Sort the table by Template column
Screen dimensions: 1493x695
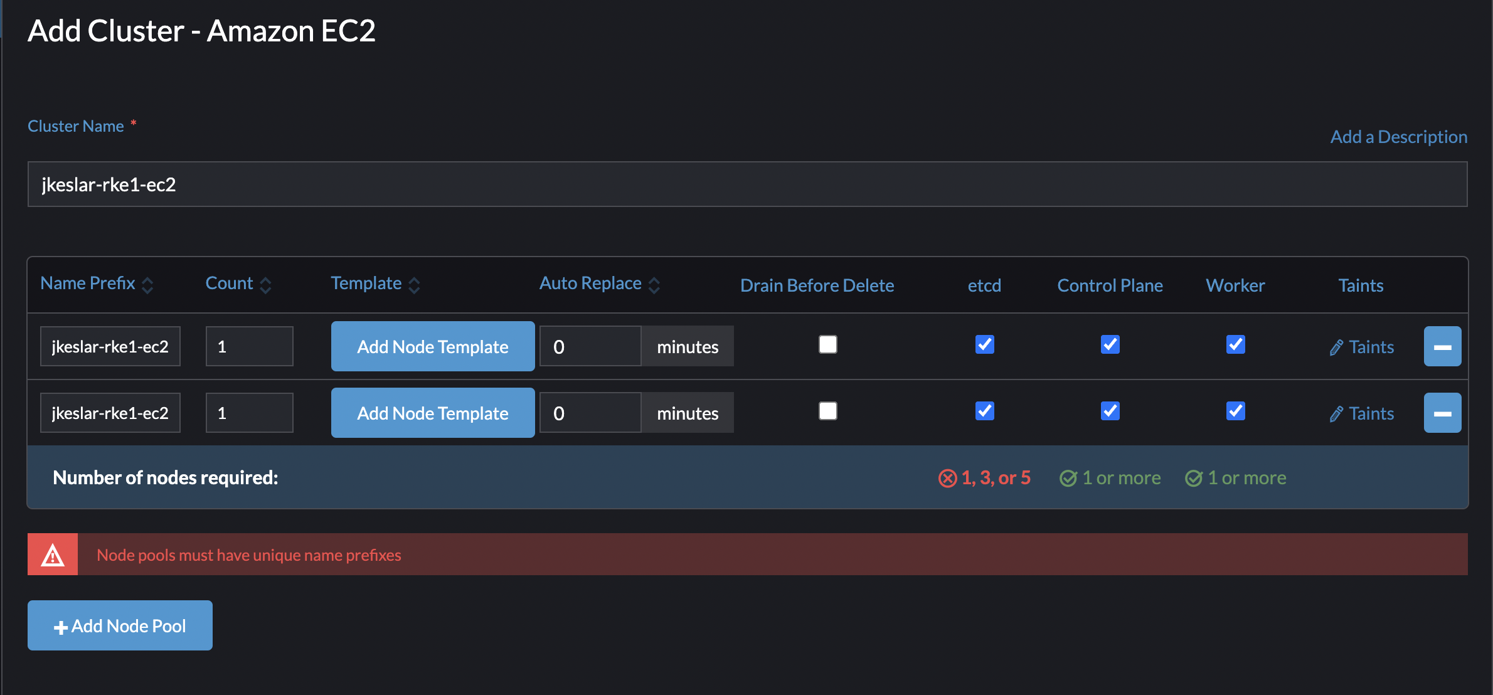click(366, 283)
